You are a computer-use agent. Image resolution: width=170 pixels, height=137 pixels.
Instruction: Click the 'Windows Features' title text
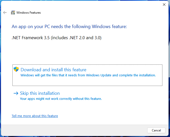pos(29,13)
